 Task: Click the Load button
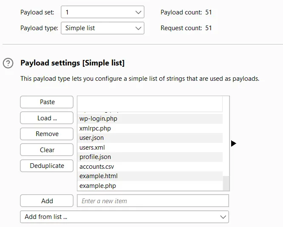[47, 118]
